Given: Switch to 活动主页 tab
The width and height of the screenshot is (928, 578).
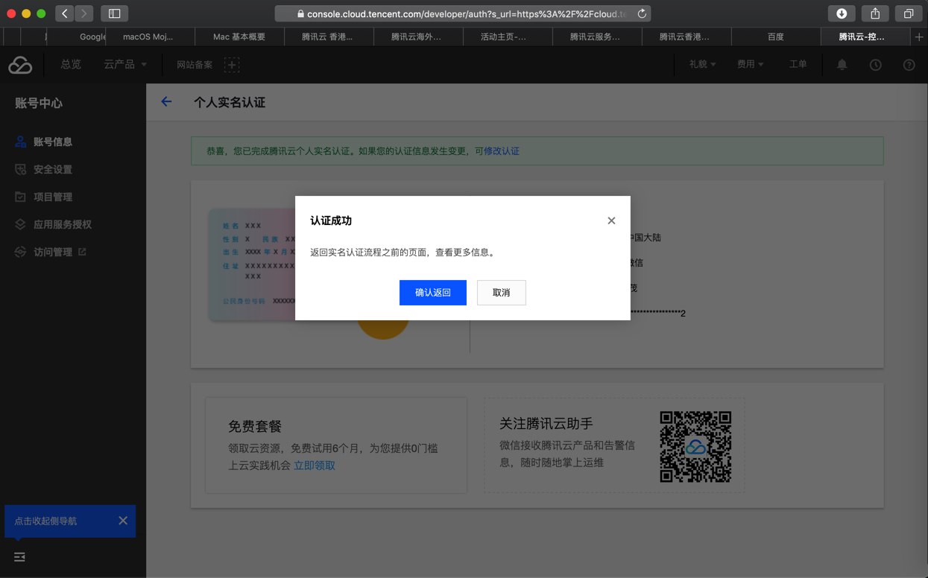Looking at the screenshot, I should (508, 36).
